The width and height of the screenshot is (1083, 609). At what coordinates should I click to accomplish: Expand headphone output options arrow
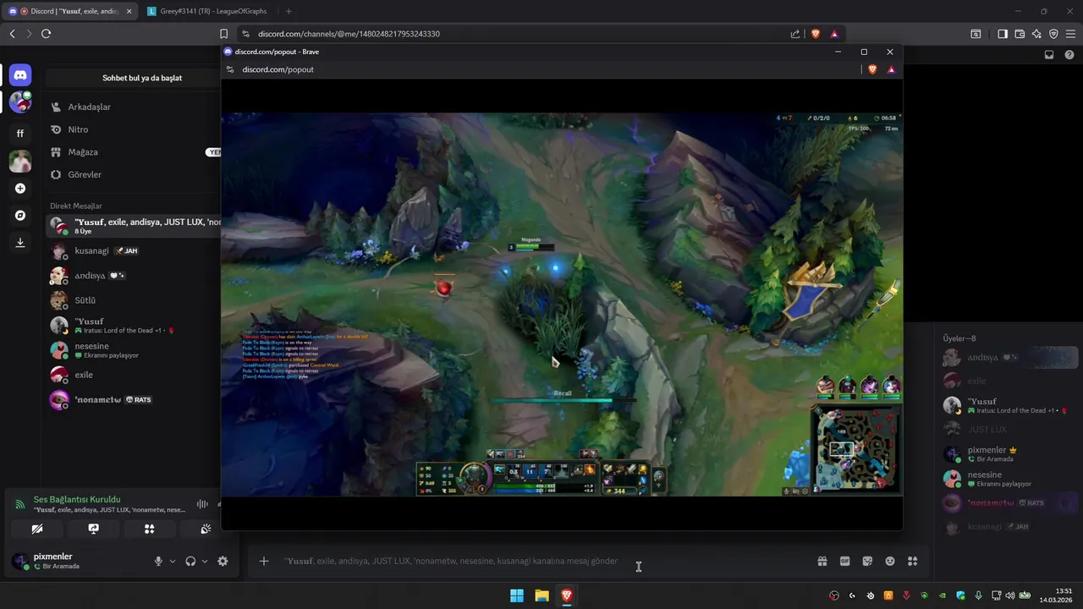205,561
